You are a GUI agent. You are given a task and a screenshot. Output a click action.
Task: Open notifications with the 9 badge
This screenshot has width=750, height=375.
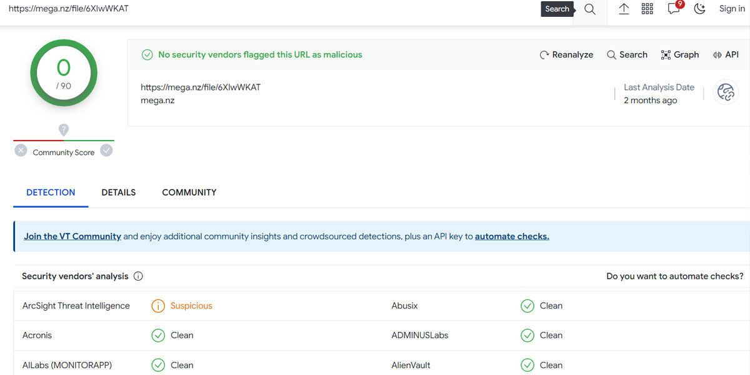point(674,8)
